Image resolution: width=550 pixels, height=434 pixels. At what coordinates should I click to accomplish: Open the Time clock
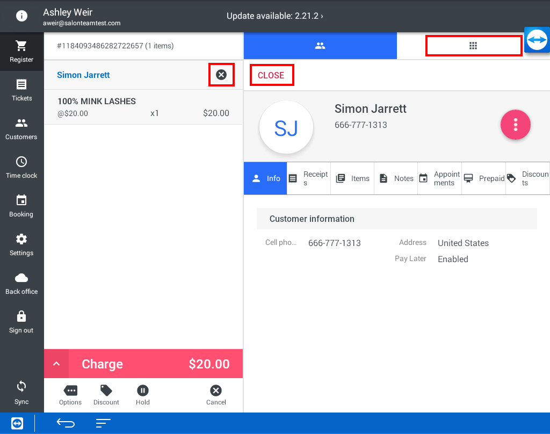pos(21,168)
